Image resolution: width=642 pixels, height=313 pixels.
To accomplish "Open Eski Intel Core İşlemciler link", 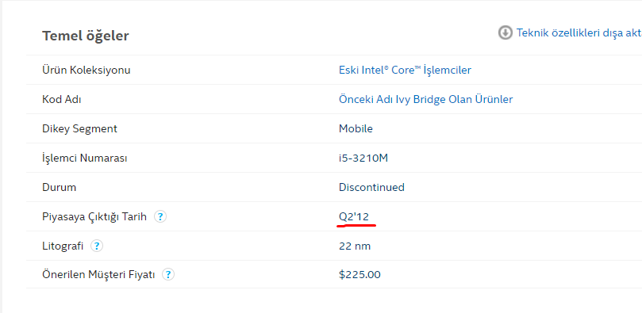I will pyautogui.click(x=405, y=70).
